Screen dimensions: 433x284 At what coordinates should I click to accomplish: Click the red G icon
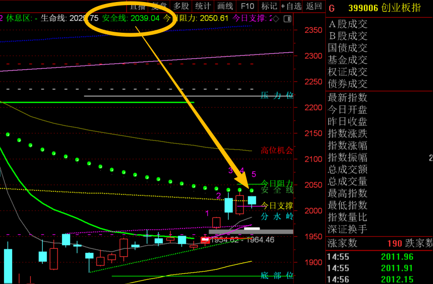coord(332,8)
